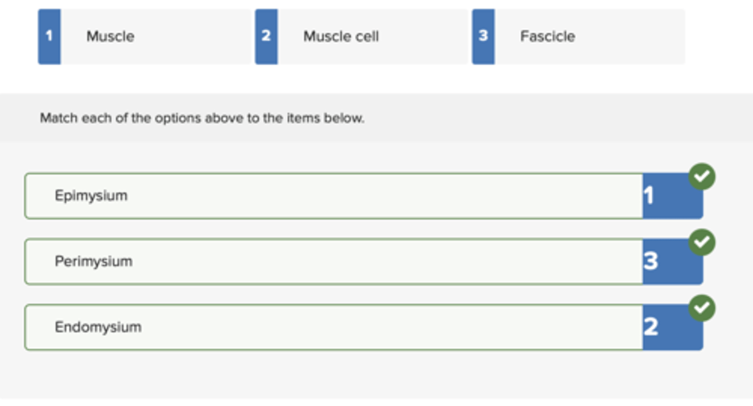Click the green checkmark on Endomysium row
Viewport: 753px width, 406px height.
[702, 308]
